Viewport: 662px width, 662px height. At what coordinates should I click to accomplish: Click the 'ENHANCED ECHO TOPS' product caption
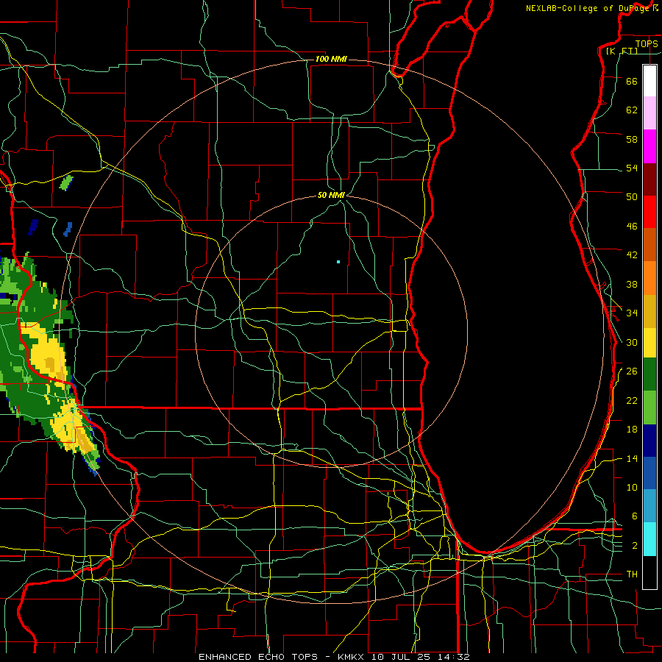[258, 657]
